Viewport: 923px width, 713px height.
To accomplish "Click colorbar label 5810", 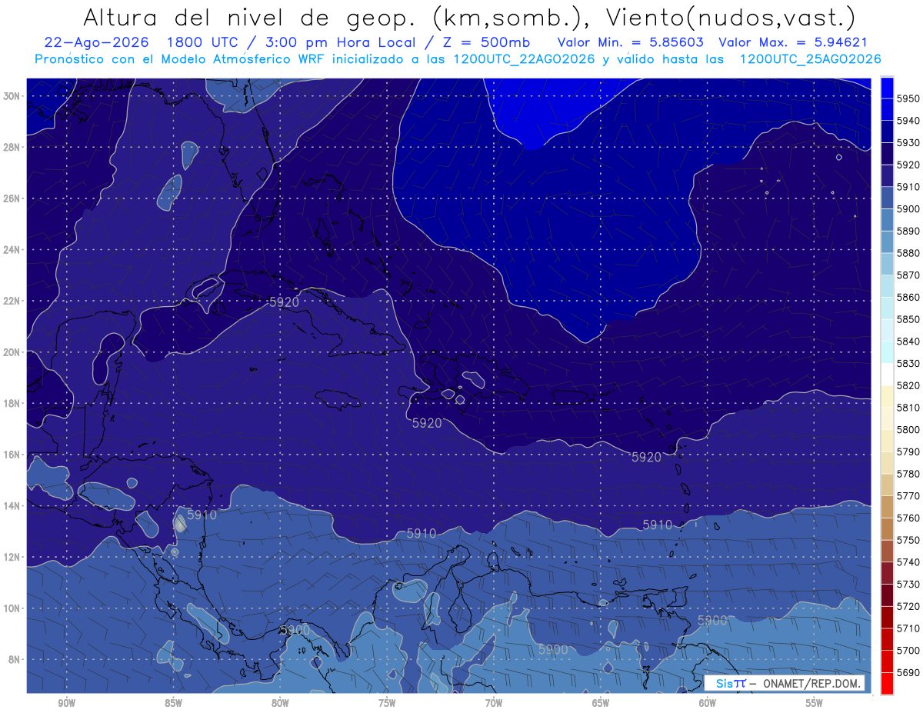I will (908, 408).
